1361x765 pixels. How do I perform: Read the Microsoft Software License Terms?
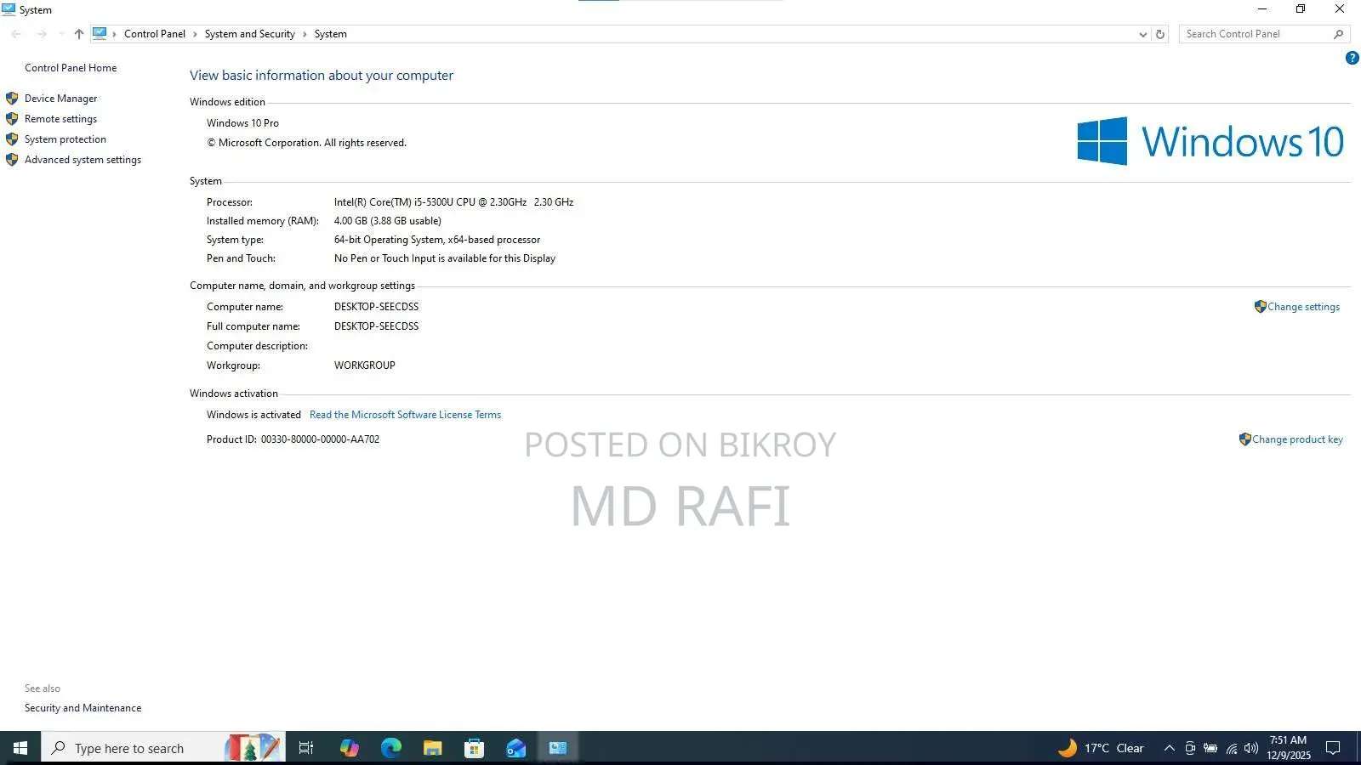[x=405, y=415]
